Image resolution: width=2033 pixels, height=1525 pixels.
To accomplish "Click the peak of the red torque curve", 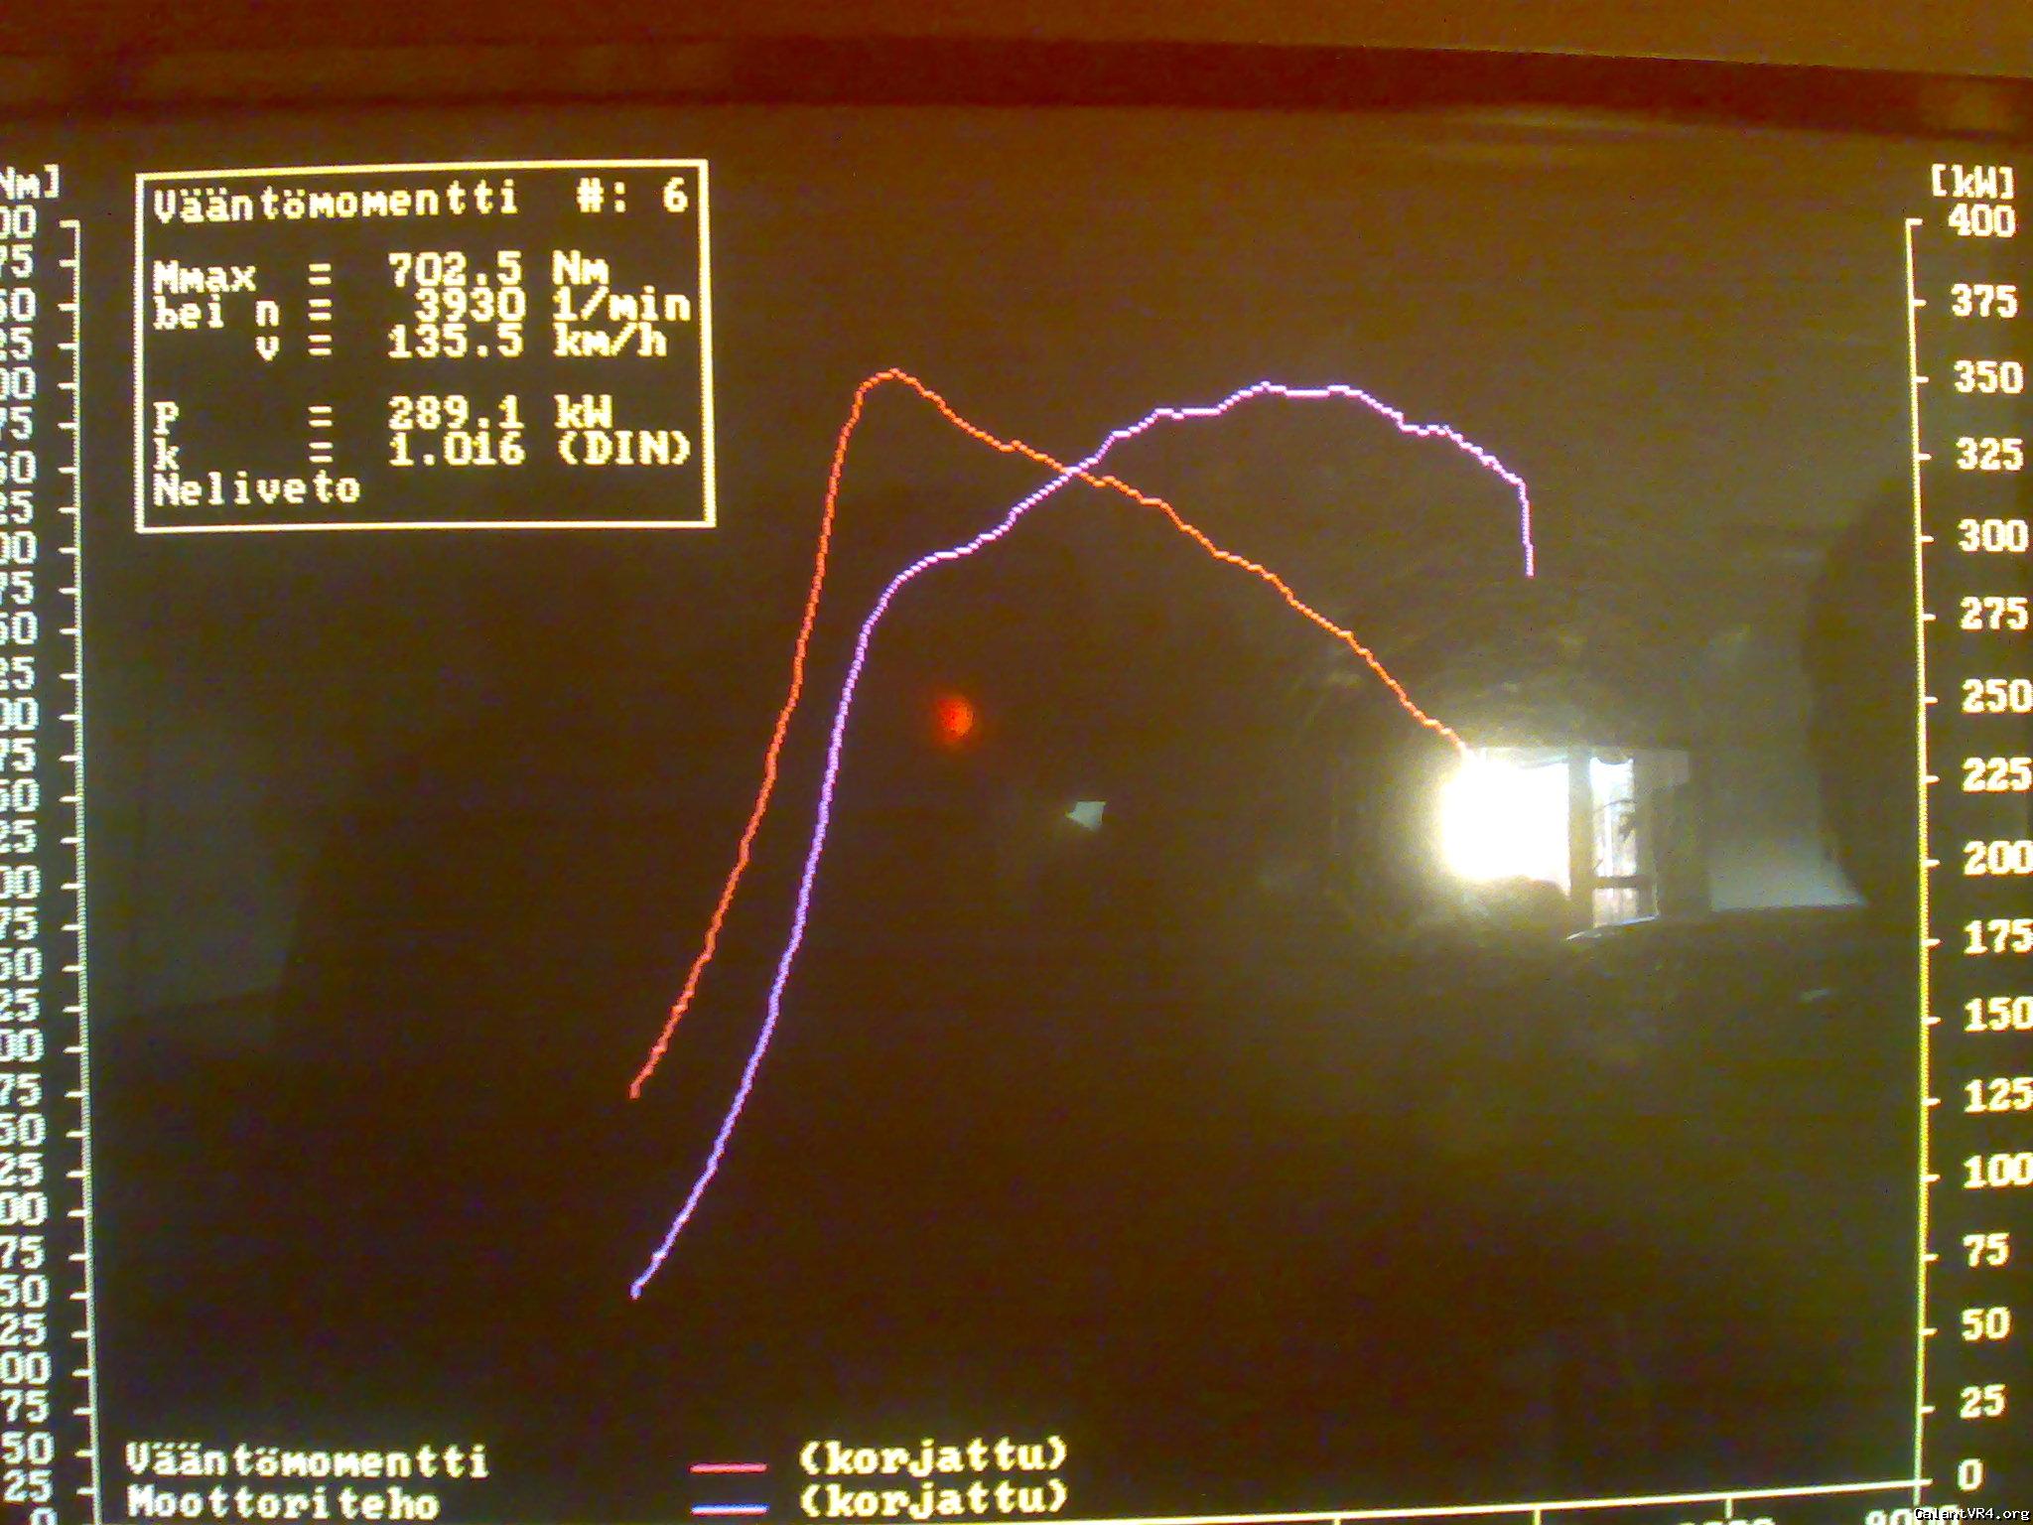I will tap(893, 373).
